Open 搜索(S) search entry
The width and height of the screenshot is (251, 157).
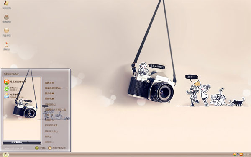pos(48,136)
